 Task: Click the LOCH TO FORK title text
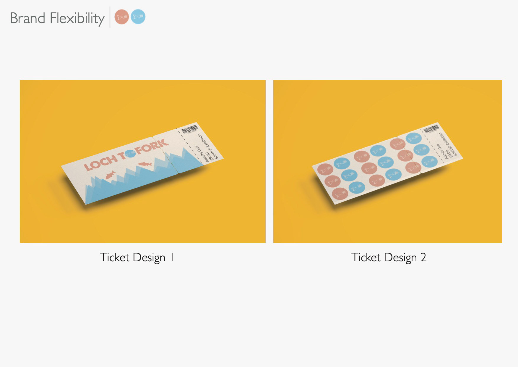click(x=126, y=155)
